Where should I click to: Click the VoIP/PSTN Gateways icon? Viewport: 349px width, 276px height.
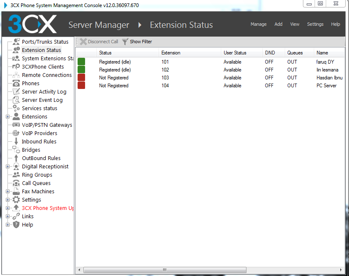16,125
